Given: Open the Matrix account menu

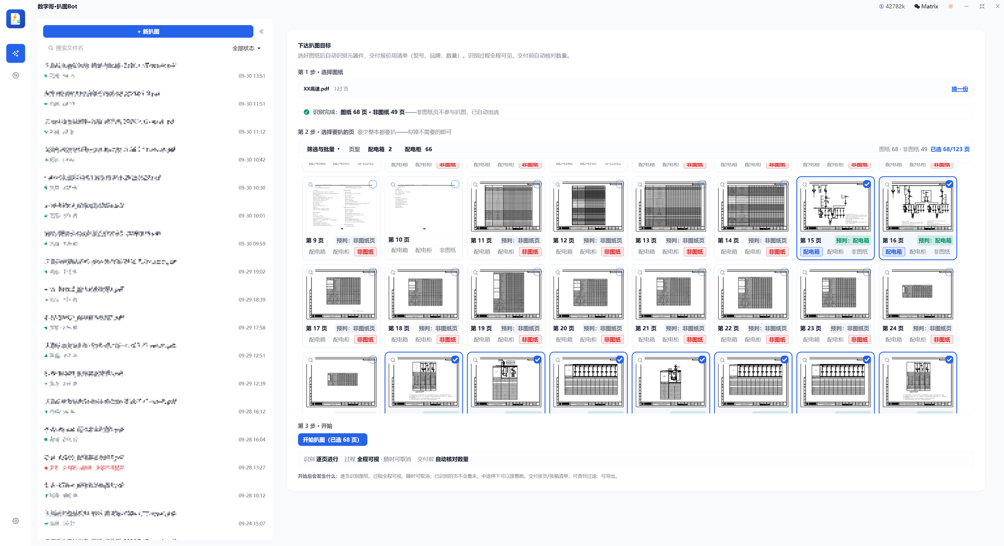Looking at the screenshot, I should pos(926,6).
